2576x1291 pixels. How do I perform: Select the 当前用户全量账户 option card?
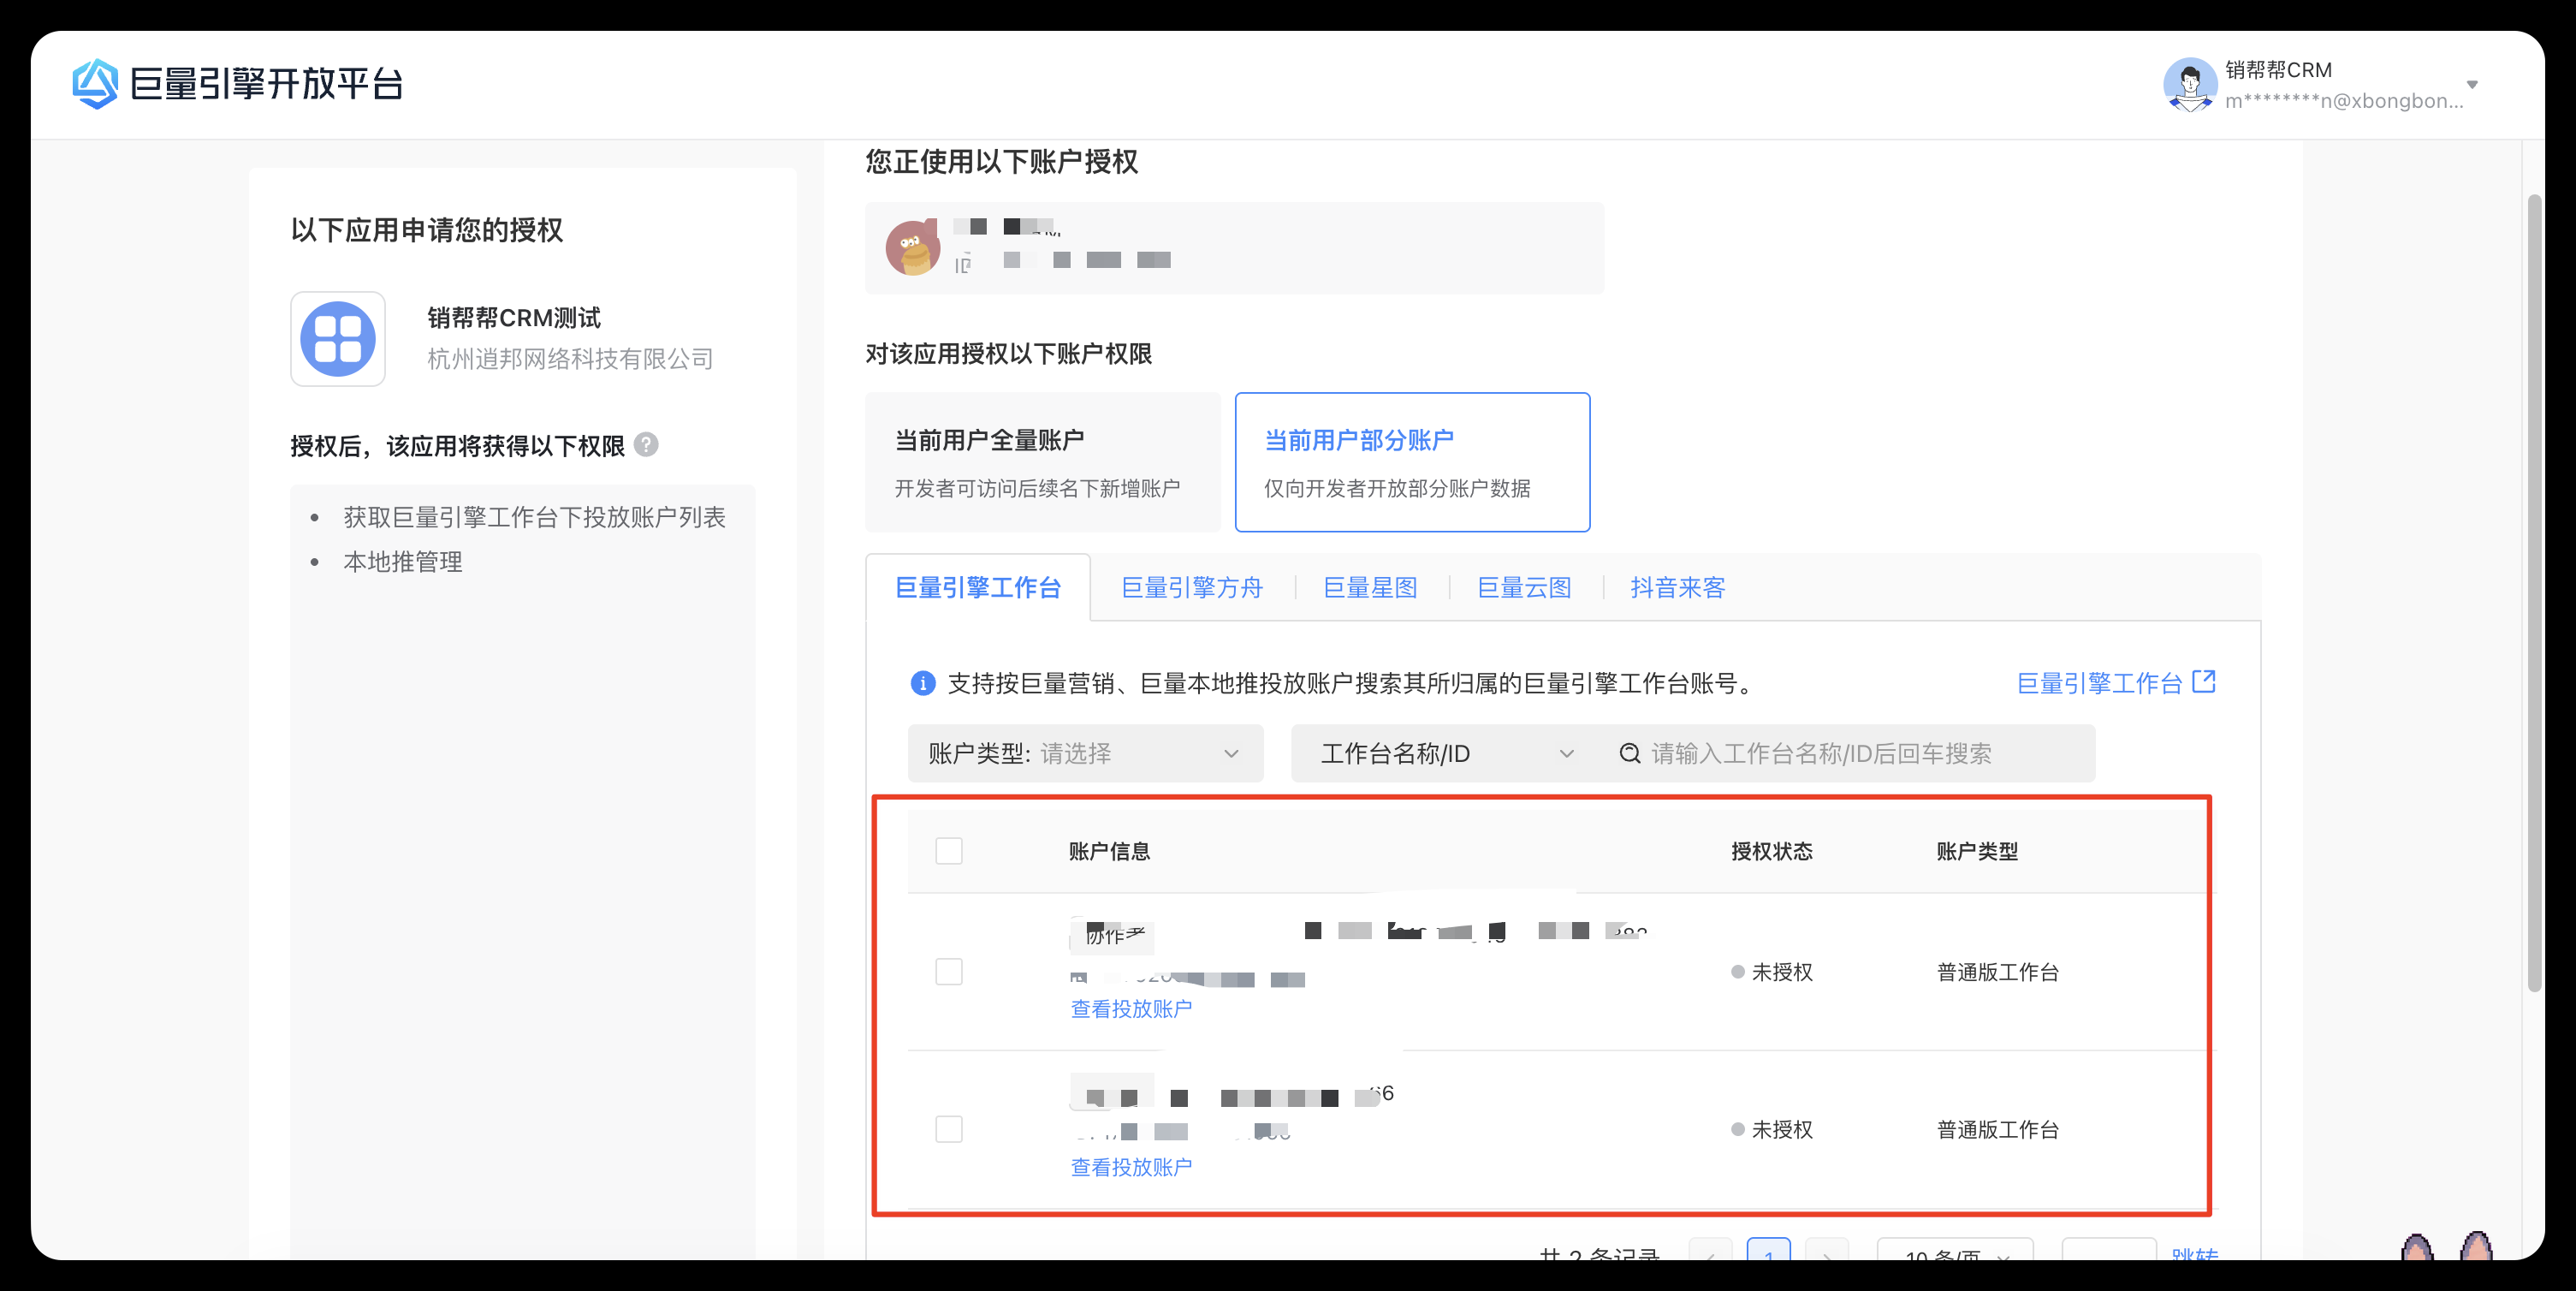(1043, 462)
